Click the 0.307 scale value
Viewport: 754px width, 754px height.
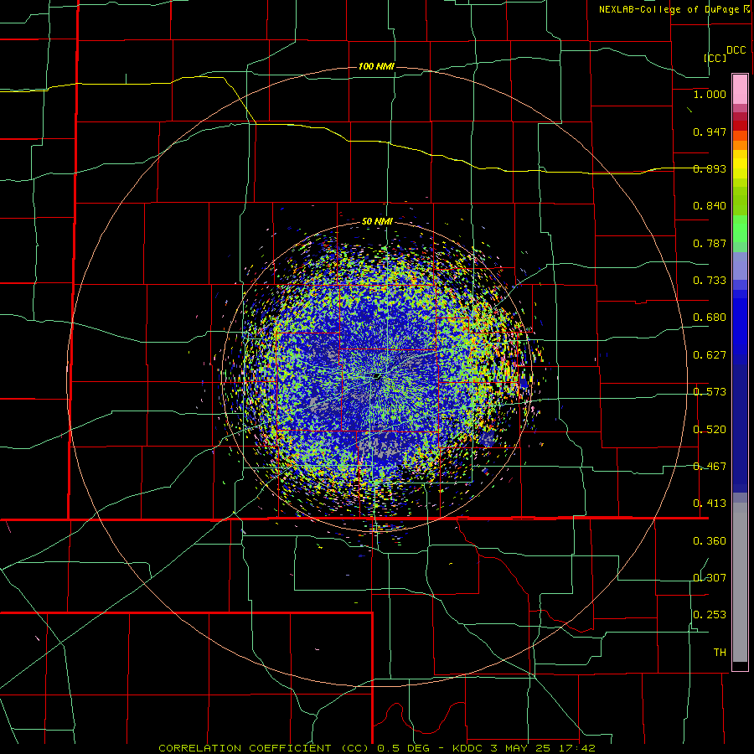tap(710, 578)
